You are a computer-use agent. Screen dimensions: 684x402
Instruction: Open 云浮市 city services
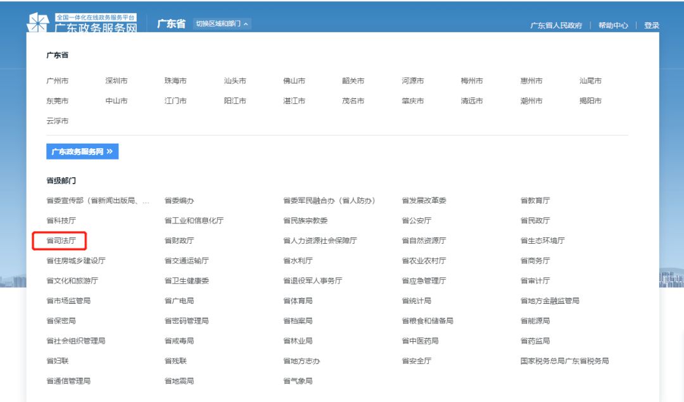pyautogui.click(x=56, y=120)
